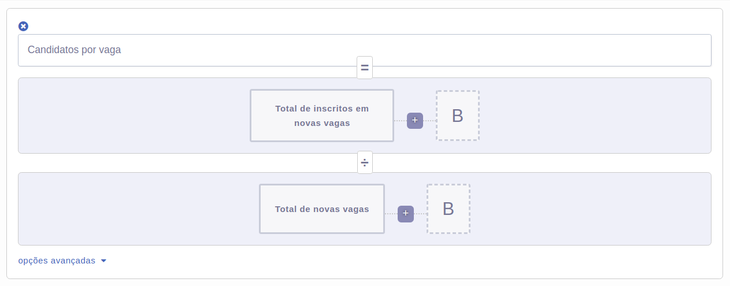Select the dashed B placeholder in the denominator row
The width and height of the screenshot is (730, 286).
(449, 209)
